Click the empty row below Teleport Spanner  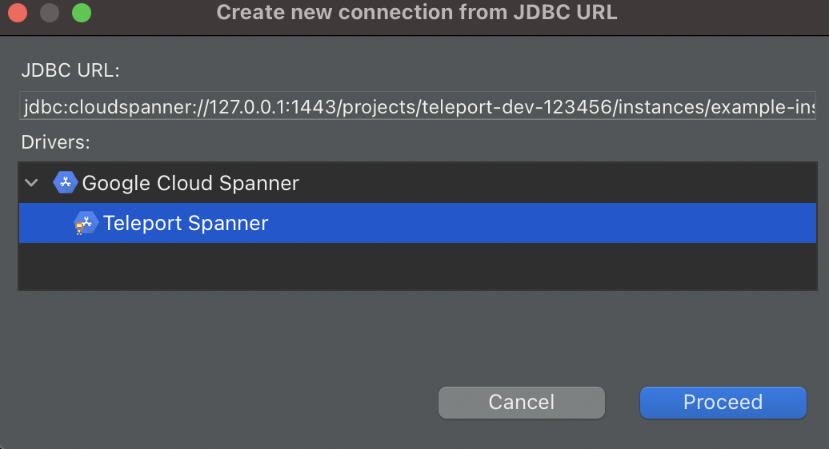(418, 265)
